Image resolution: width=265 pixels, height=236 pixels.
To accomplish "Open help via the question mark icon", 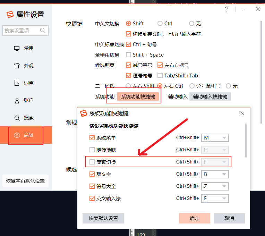I will click(x=227, y=9).
